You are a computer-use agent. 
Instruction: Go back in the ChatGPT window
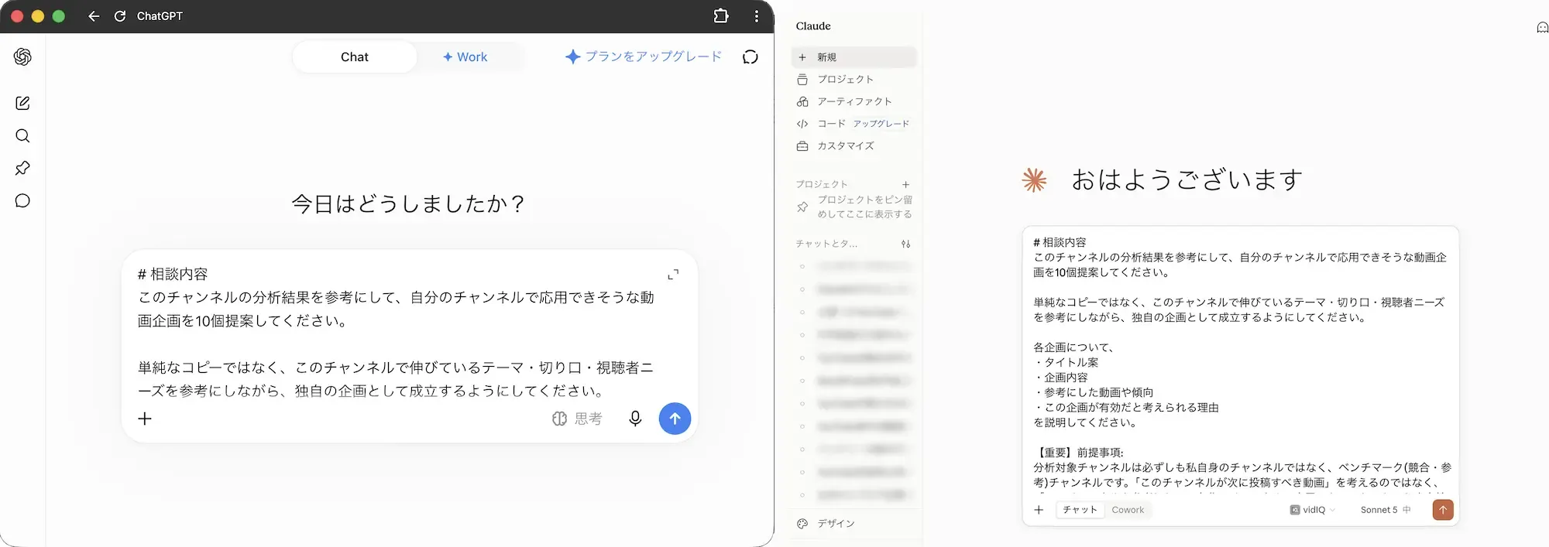pyautogui.click(x=94, y=15)
